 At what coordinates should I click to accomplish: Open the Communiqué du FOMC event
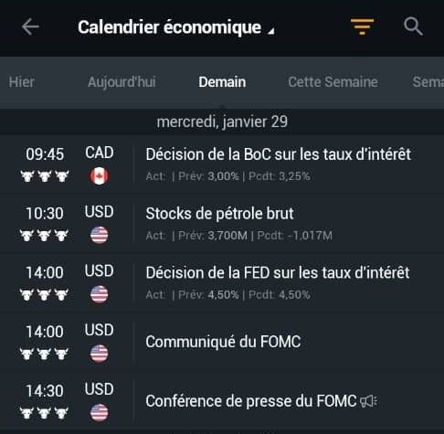click(222, 342)
